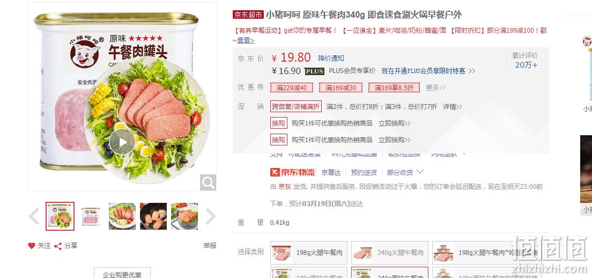Open the 京东物流 logistics badge

click(x=293, y=172)
